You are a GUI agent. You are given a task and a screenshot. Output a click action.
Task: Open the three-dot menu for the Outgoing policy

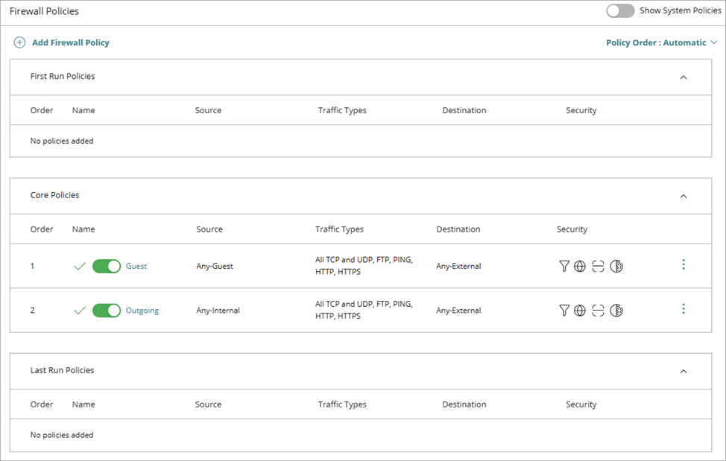(x=684, y=308)
